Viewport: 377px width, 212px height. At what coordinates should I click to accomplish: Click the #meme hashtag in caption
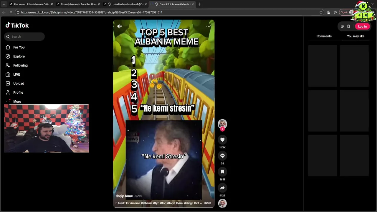tap(135, 203)
